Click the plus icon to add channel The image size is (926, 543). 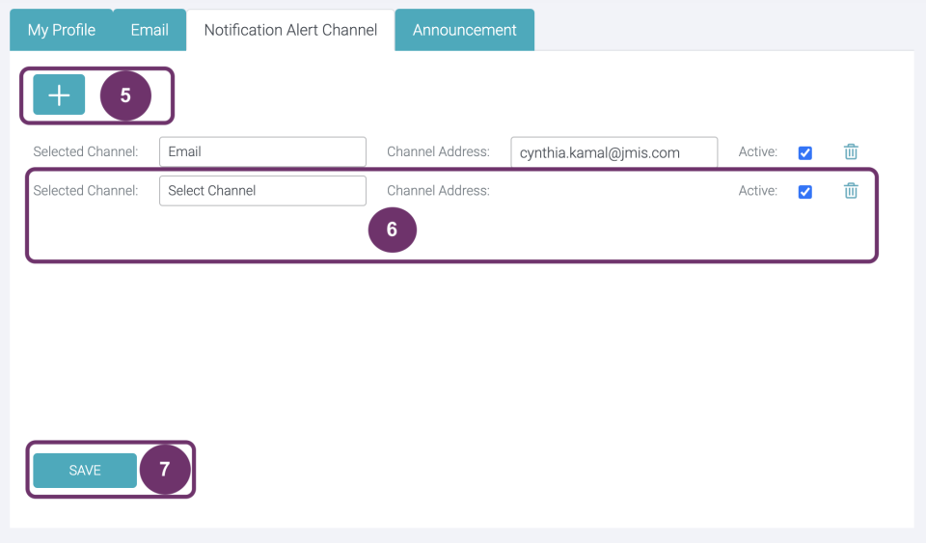coord(59,95)
